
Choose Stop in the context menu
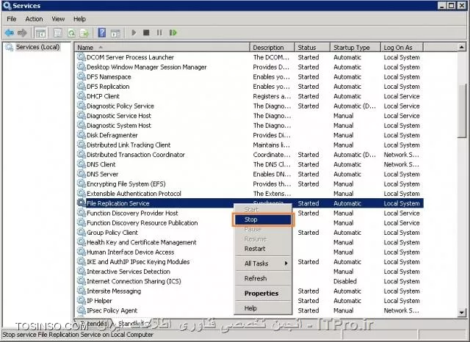tap(263, 219)
